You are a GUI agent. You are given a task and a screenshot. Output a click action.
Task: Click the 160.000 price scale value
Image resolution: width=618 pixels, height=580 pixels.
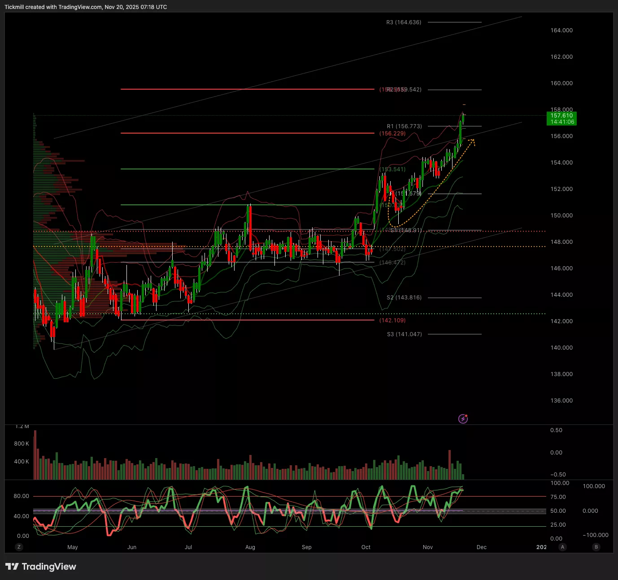tap(561, 83)
